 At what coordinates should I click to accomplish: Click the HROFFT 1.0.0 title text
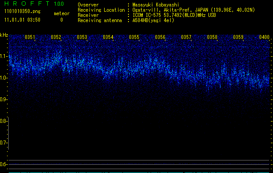click(x=34, y=3)
